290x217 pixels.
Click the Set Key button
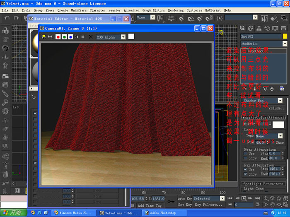point(185,205)
